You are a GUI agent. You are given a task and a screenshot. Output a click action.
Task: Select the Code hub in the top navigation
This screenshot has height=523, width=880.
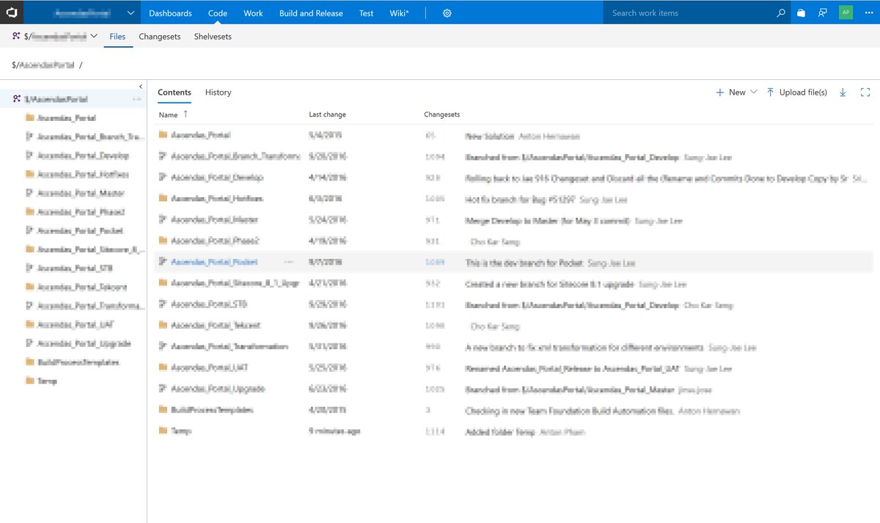point(218,13)
